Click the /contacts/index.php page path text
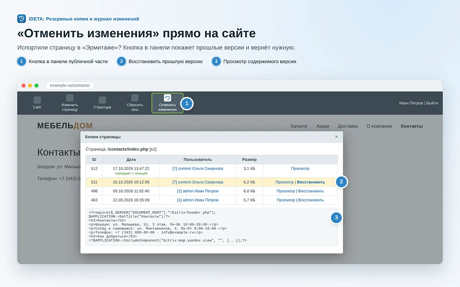The width and height of the screenshot is (460, 287). pos(128,149)
